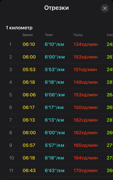Tap split 1 time 06:10
Viewport: 113px width, 180px height.
(x=29, y=44)
